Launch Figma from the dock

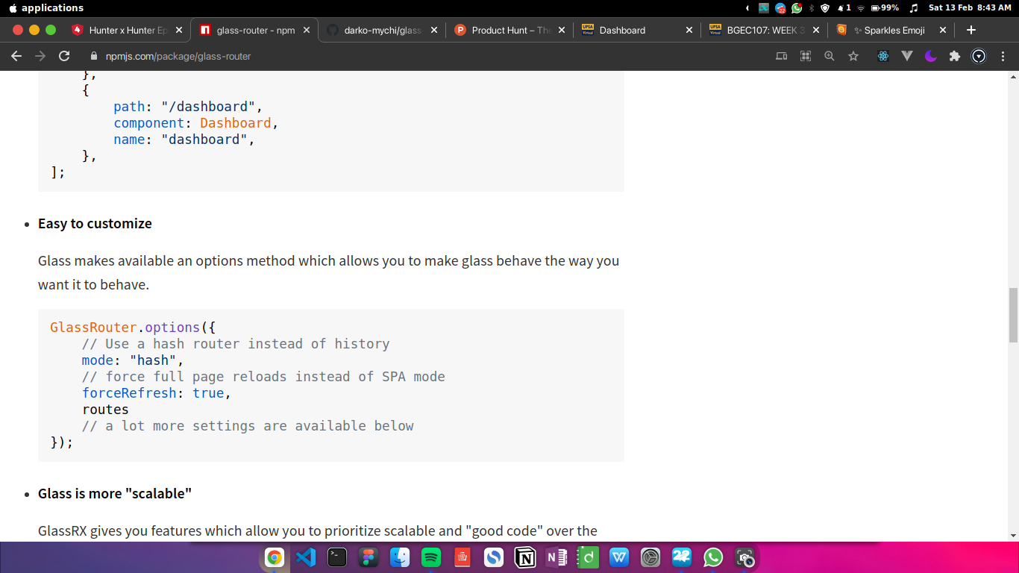tap(369, 557)
